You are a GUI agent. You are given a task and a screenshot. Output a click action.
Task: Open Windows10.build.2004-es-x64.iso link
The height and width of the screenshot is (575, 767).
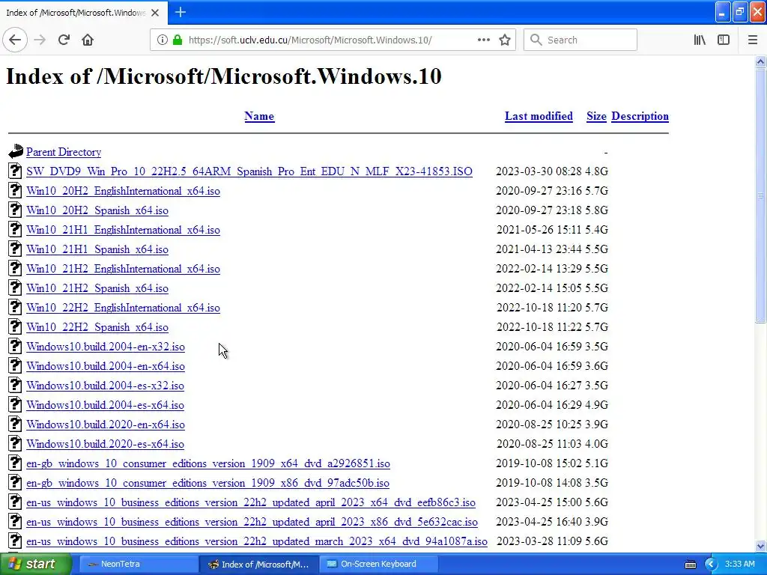[105, 405]
